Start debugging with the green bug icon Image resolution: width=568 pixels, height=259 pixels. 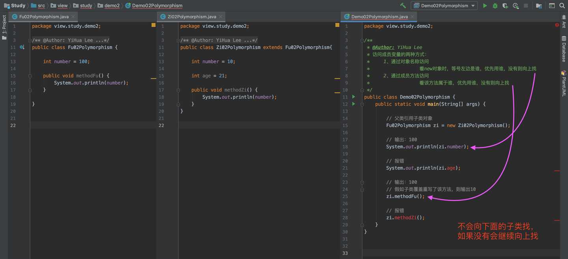(495, 6)
